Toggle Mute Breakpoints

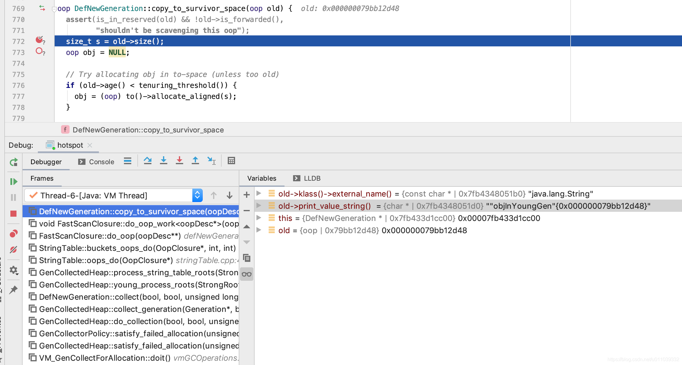(13, 250)
